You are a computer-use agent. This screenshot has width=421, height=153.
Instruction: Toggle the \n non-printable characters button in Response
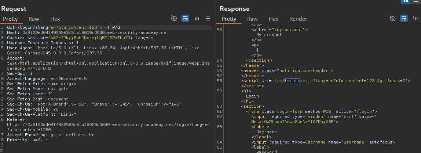[415, 19]
